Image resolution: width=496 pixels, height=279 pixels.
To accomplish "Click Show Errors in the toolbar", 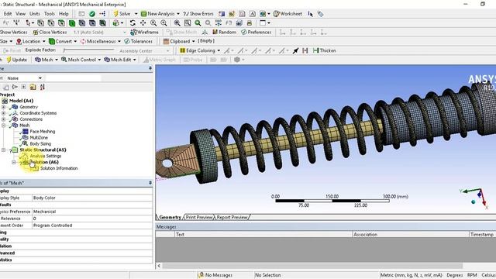I will point(198,14).
